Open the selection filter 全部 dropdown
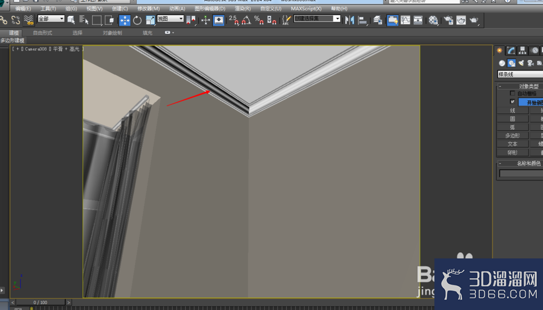Viewport: 543px width, 310px height. click(x=51, y=18)
